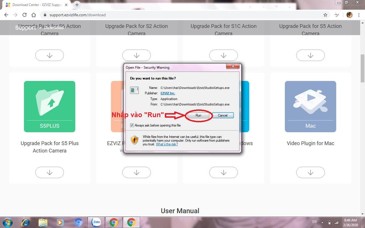Download the Upgrade Pack for S6 Action Camera

[50, 55]
